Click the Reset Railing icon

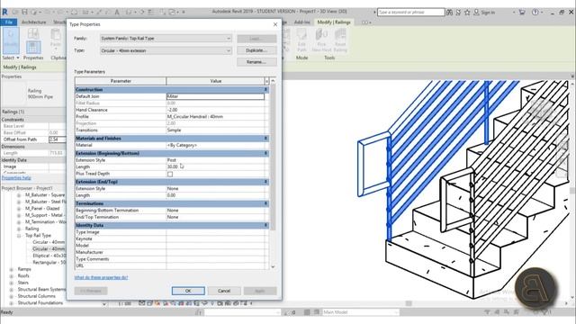click(340, 40)
